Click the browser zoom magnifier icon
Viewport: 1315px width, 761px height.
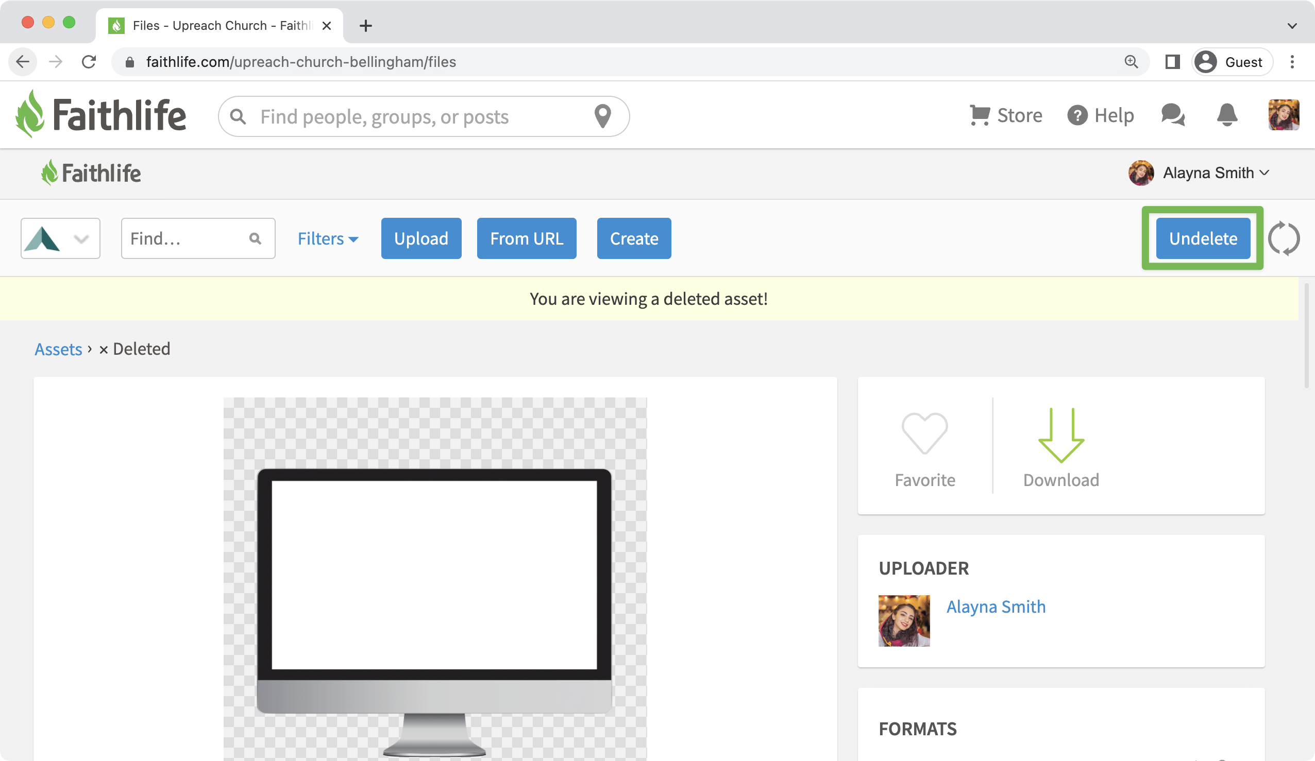pos(1131,62)
